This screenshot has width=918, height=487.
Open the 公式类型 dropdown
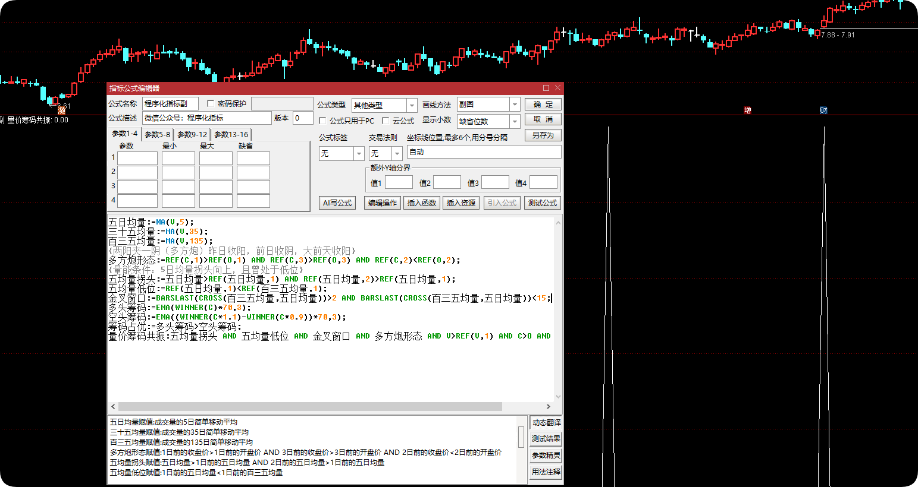[412, 105]
